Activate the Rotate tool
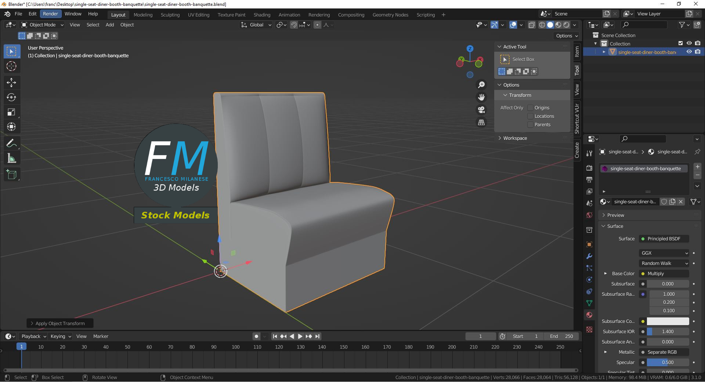The image size is (705, 382). [11, 97]
